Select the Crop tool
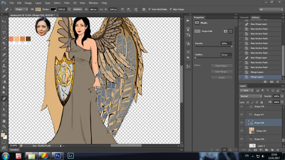 pos(4,43)
